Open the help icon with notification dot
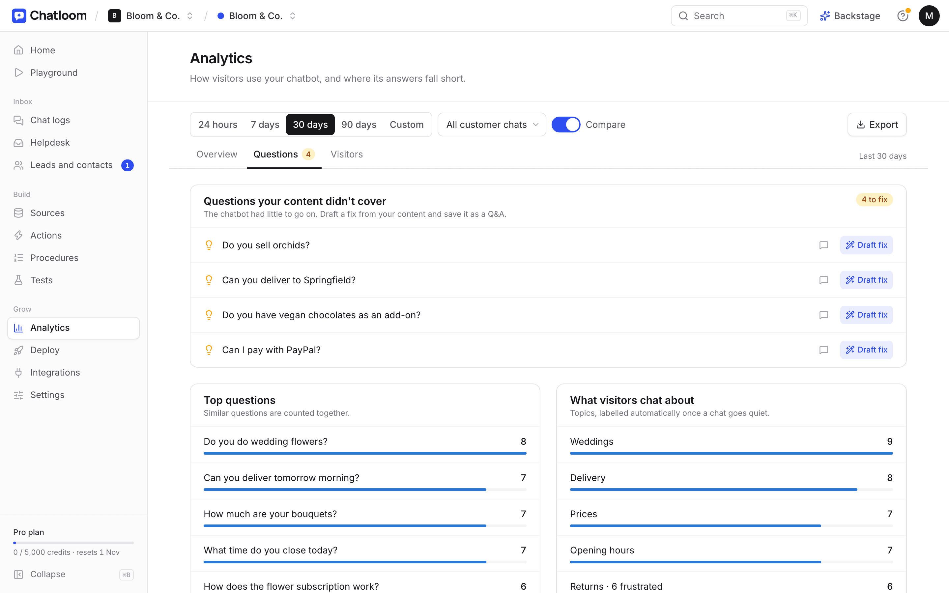Image resolution: width=949 pixels, height=593 pixels. 903,16
